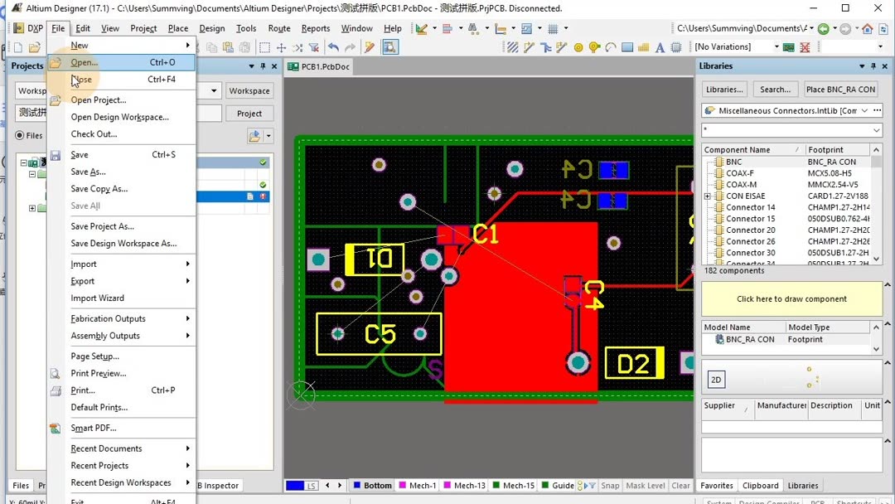Screen dimensions: 895x504
Task: Click the Search... button in the Libraries panel
Action: (x=775, y=90)
